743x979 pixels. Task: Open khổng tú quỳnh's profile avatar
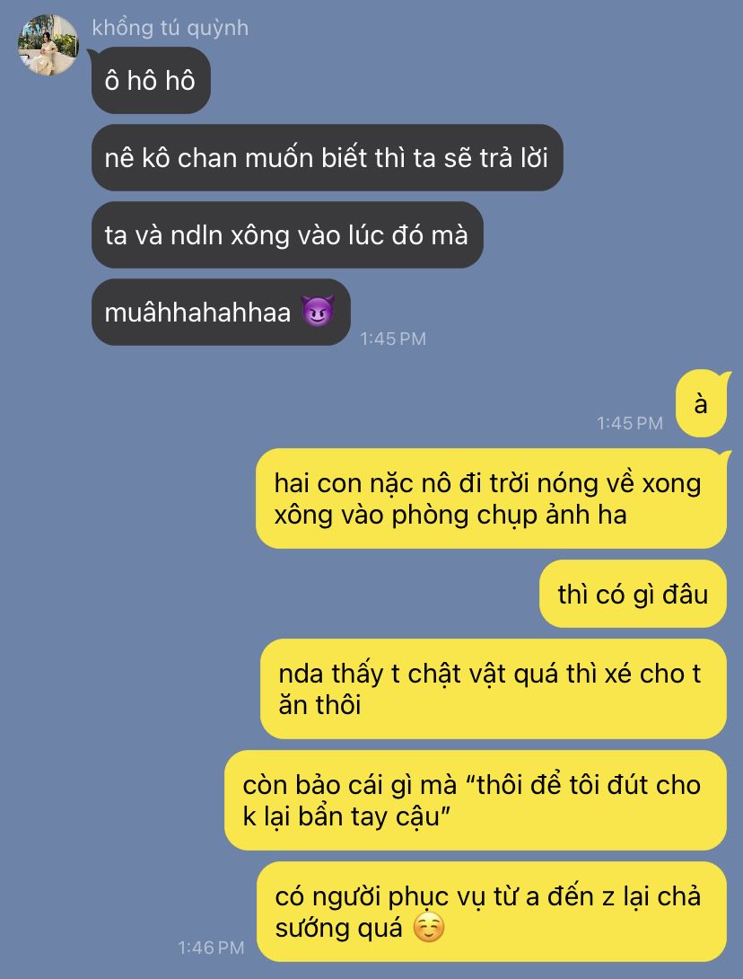click(48, 45)
